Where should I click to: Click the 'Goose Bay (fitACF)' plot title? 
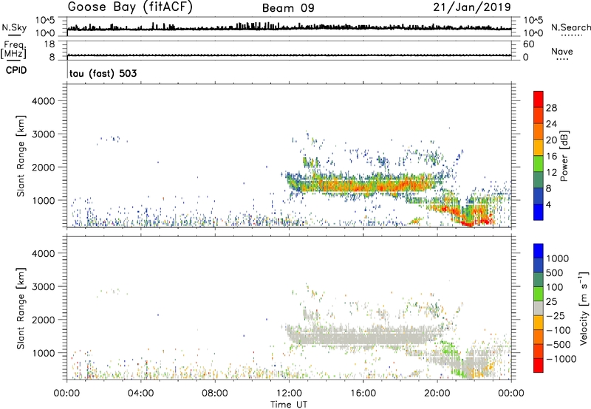(x=130, y=7)
